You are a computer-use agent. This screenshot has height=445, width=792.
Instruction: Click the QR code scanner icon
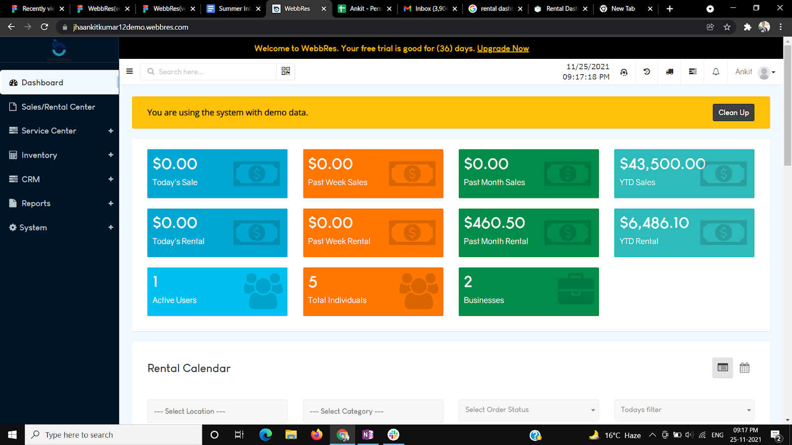tap(286, 72)
